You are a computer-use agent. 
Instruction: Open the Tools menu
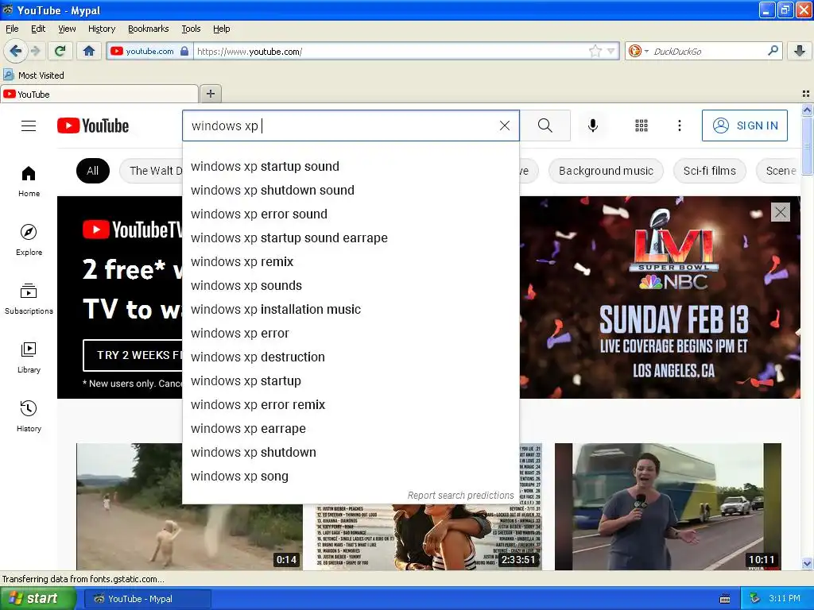pos(191,29)
